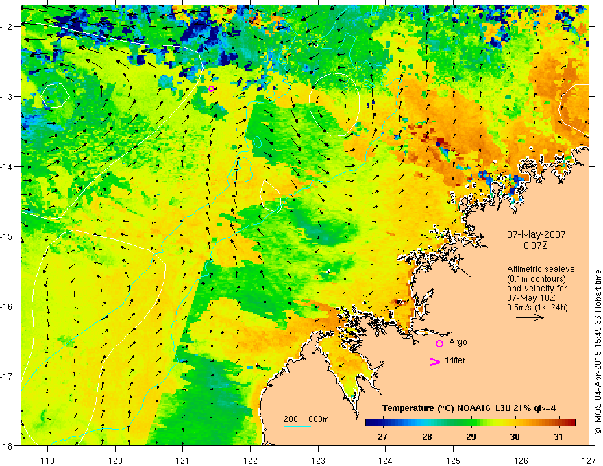Click the colorbar label '27'
This screenshot has width=603, height=466.
point(382,437)
